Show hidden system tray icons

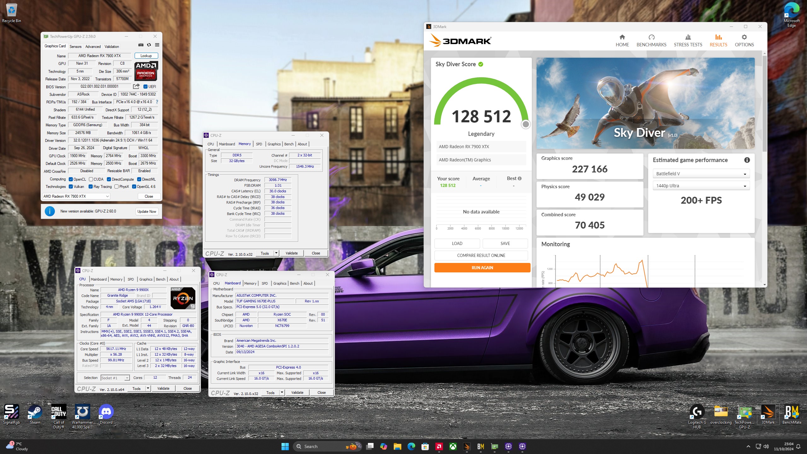[x=748, y=446]
